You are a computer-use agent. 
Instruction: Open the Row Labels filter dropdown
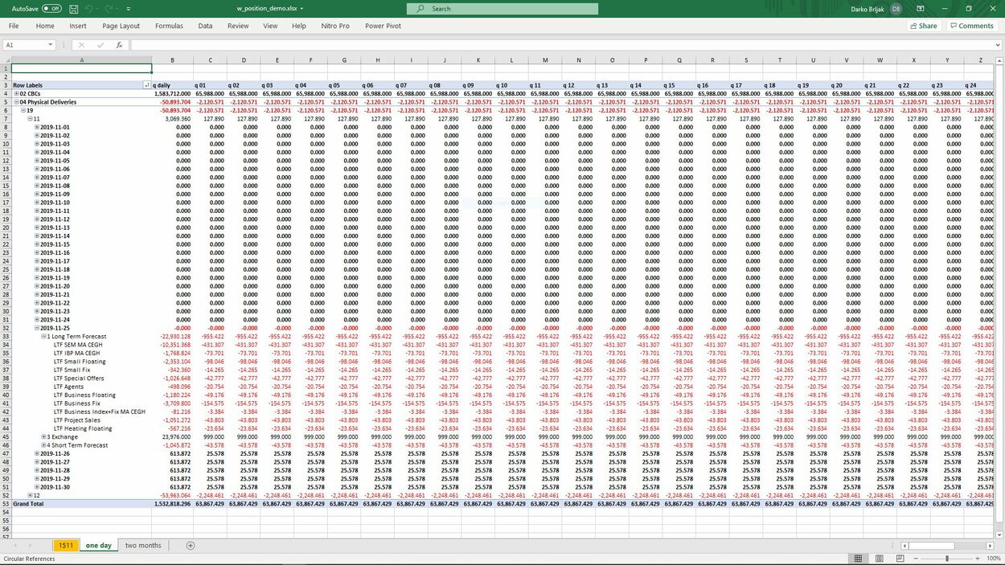tap(146, 84)
